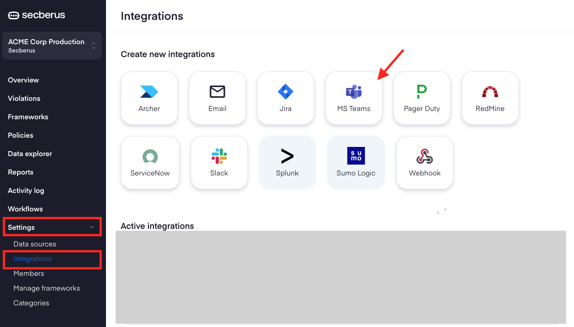The height and width of the screenshot is (327, 574).
Task: Click the Active integrations heading
Action: [x=157, y=226]
